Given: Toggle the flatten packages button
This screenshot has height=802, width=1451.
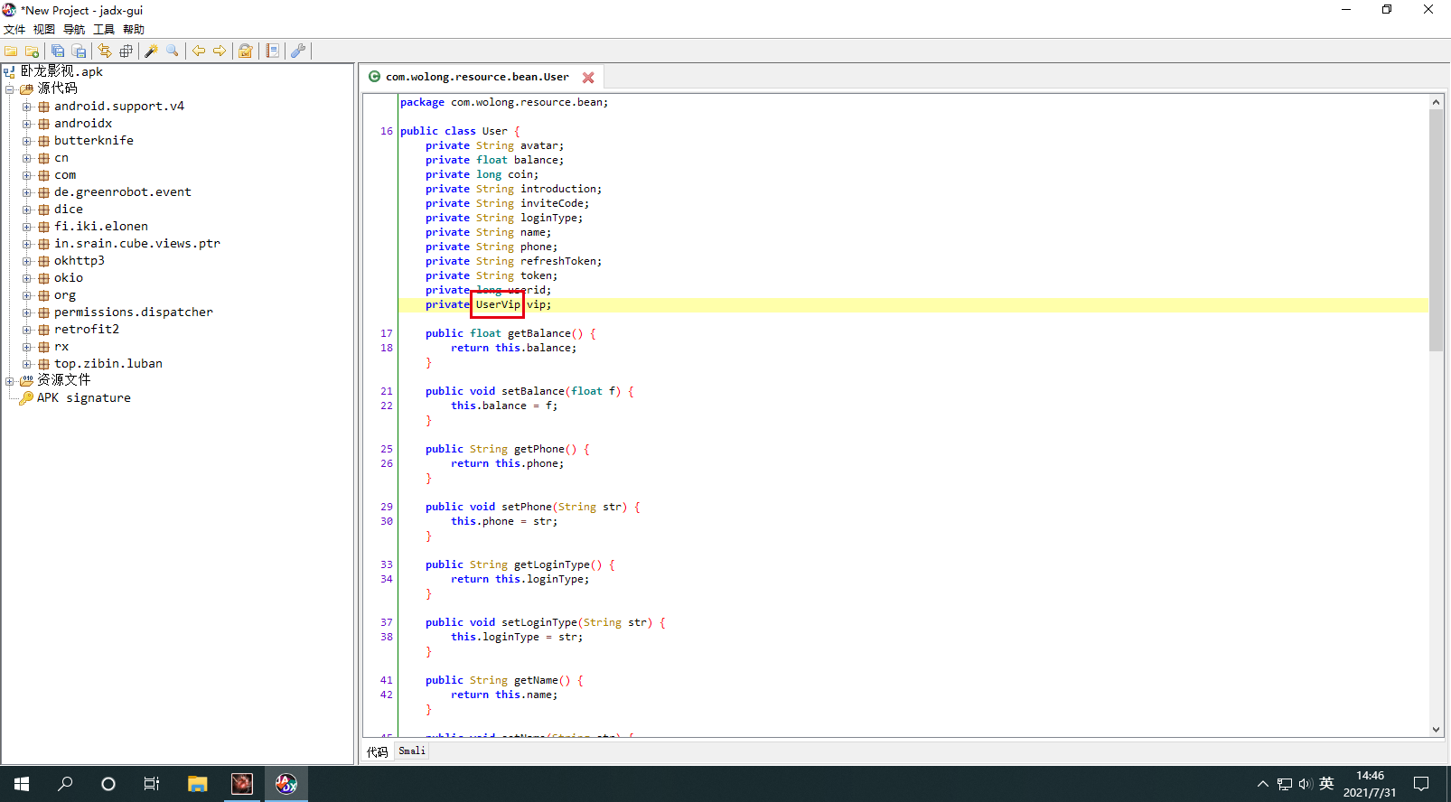Looking at the screenshot, I should coord(126,51).
